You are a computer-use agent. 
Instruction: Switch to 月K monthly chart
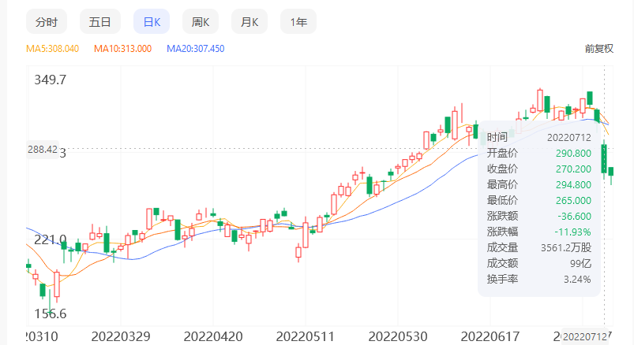pyautogui.click(x=250, y=22)
